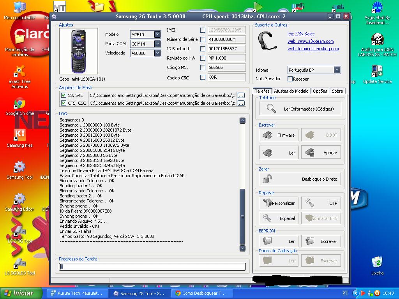The image size is (399, 299).
Task: Switch to the Ajustes do Modelo tab
Action: coord(291,91)
